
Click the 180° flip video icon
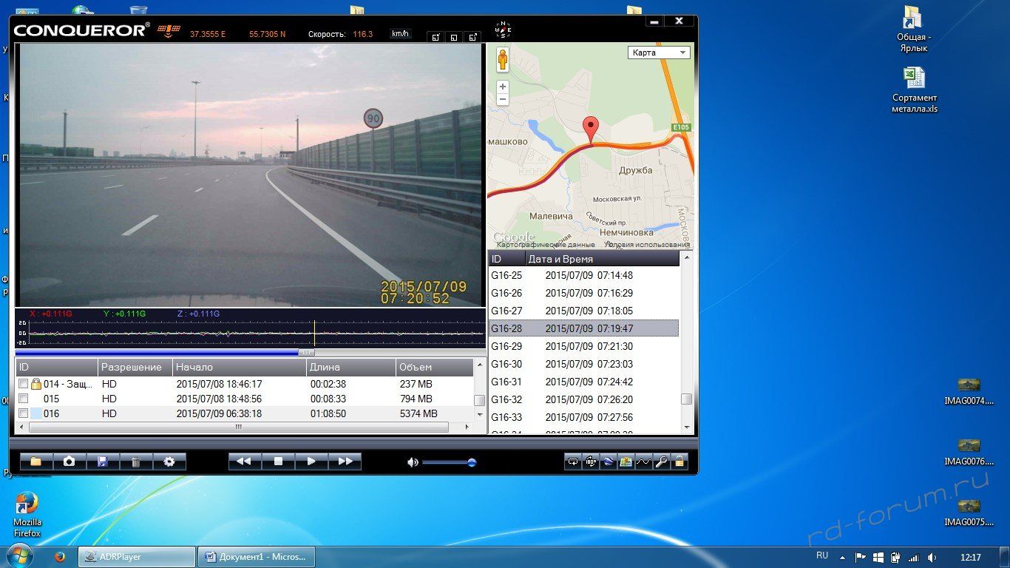coord(591,462)
